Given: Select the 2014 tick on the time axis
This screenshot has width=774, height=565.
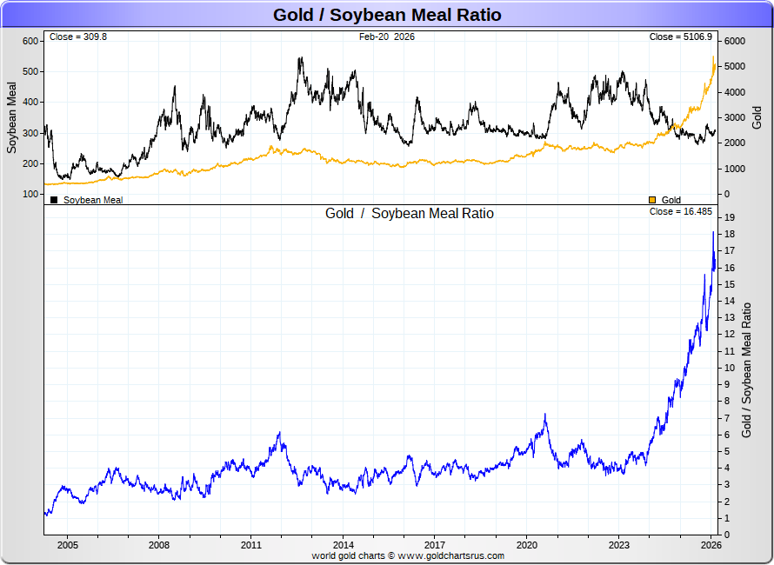Looking at the screenshot, I should click(344, 545).
